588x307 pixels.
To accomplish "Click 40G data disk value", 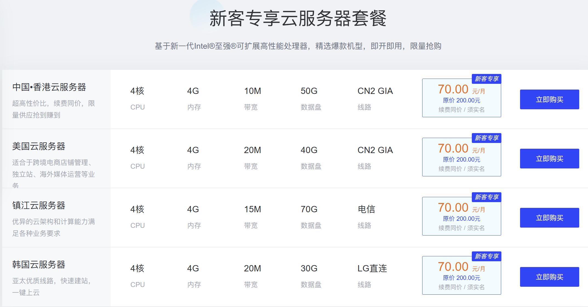I will point(309,150).
